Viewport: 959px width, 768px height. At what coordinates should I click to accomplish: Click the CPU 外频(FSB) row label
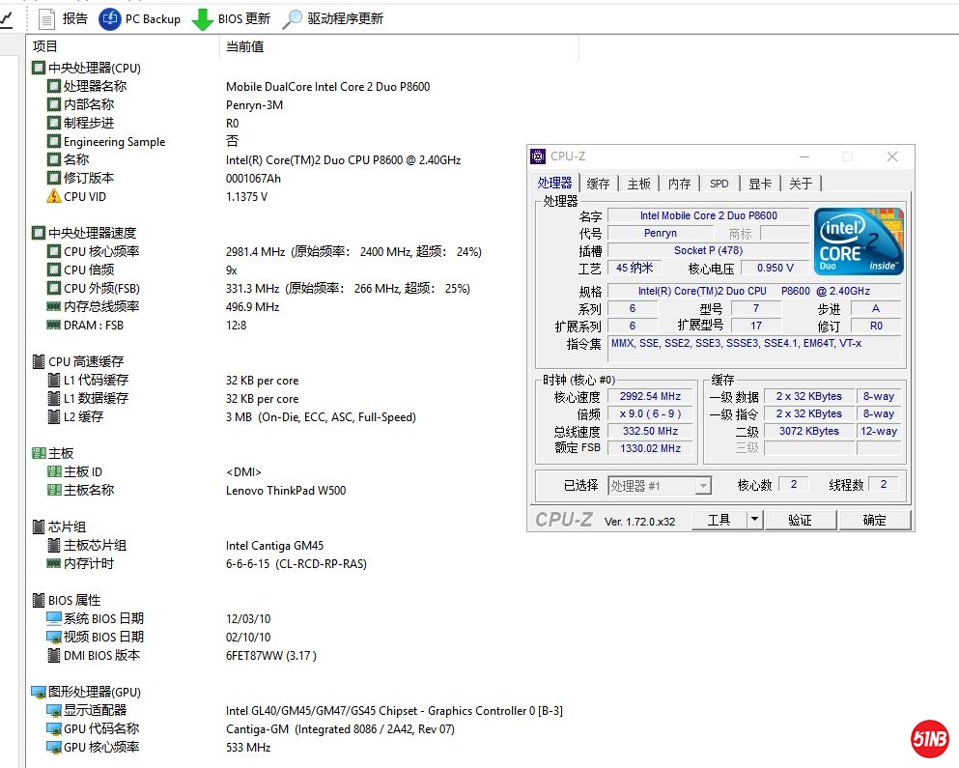click(101, 288)
